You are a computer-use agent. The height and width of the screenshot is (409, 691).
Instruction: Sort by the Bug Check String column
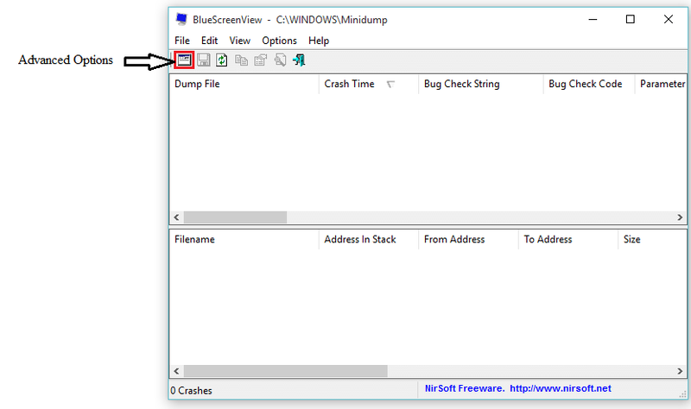point(480,84)
